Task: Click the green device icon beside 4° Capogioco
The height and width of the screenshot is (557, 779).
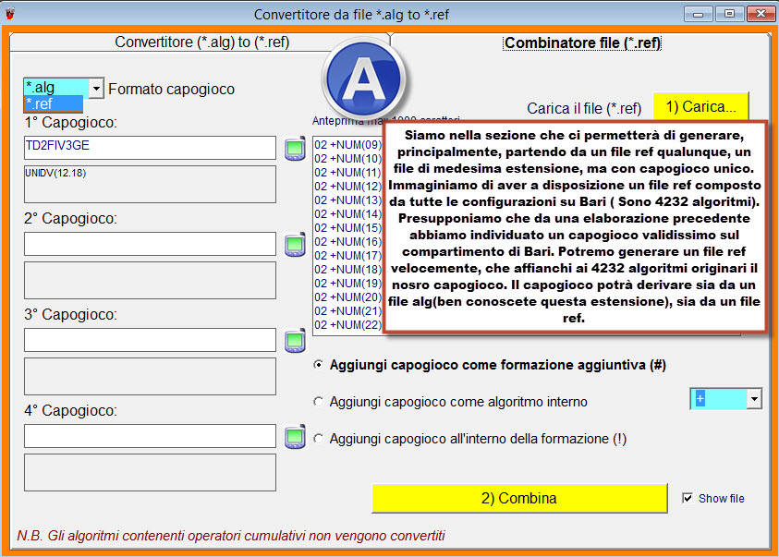Action: coord(295,436)
